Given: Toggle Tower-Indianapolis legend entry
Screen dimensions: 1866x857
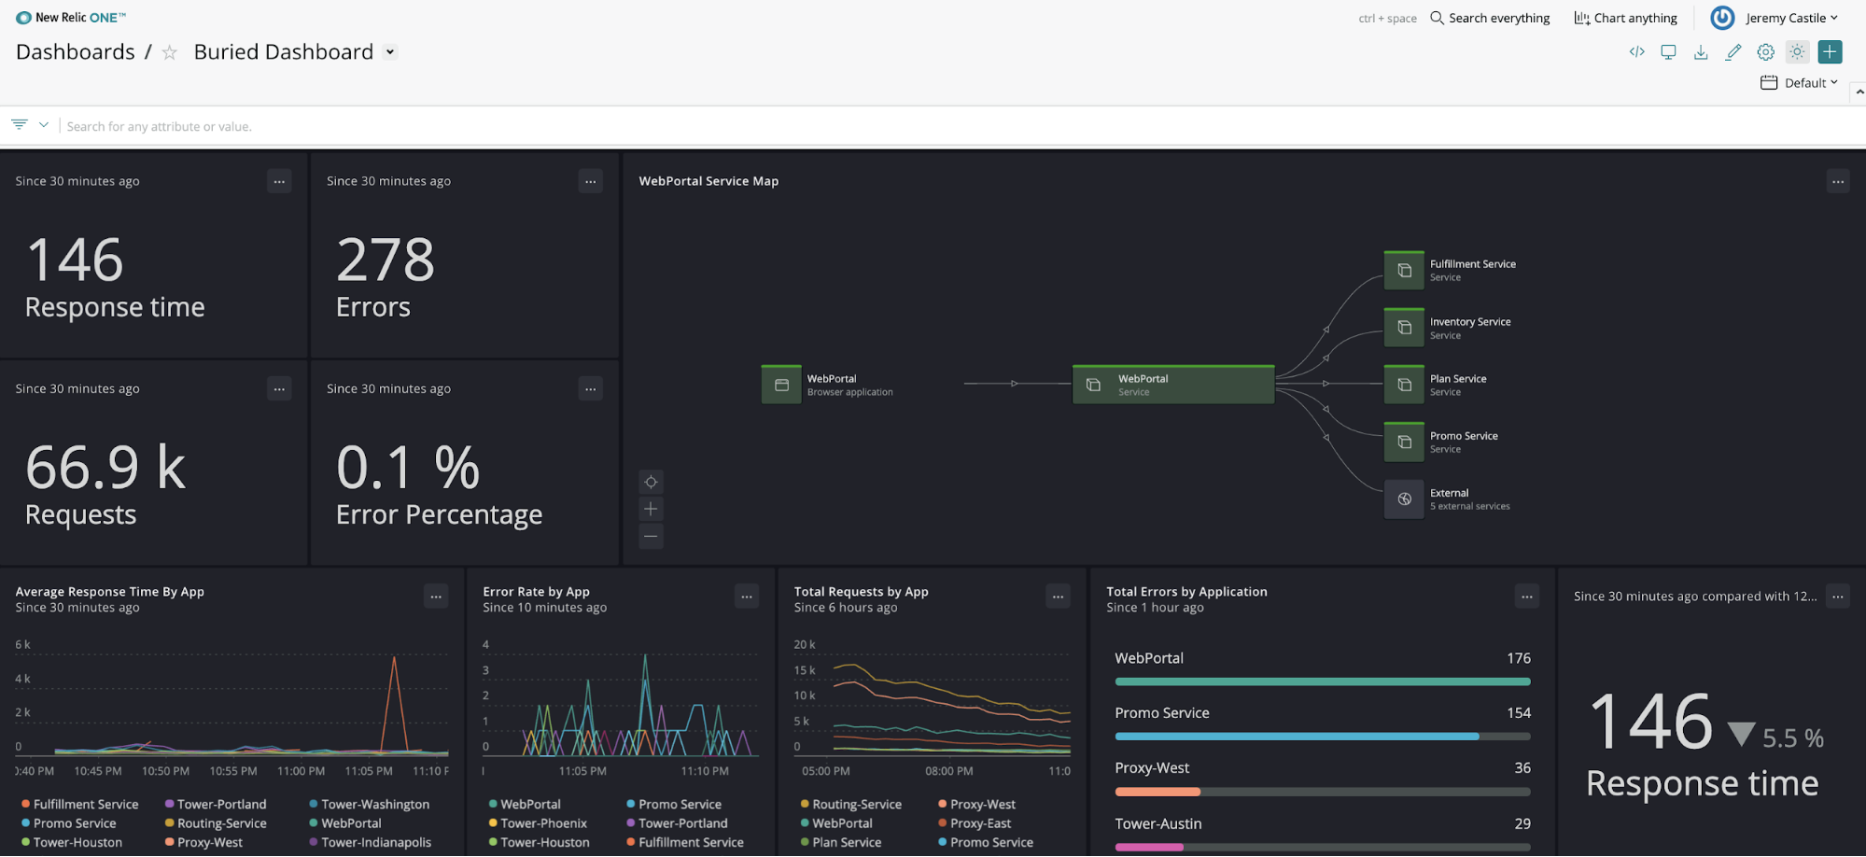Looking at the screenshot, I should [371, 842].
